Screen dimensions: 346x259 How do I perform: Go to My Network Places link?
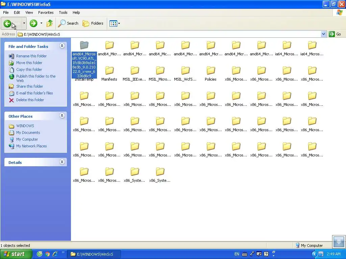[x=31, y=146]
